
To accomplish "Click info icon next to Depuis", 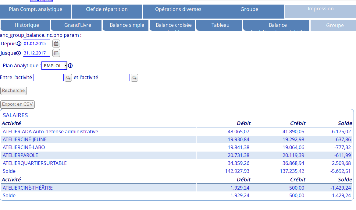I will coord(19,44).
